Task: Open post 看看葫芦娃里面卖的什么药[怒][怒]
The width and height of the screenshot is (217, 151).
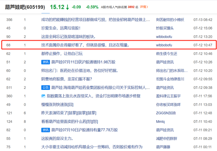Action: coord(70,121)
